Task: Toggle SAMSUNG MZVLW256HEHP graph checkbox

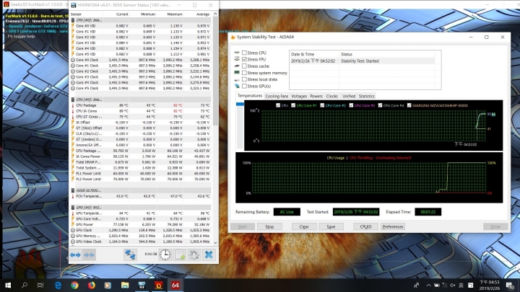Action: 409,105
